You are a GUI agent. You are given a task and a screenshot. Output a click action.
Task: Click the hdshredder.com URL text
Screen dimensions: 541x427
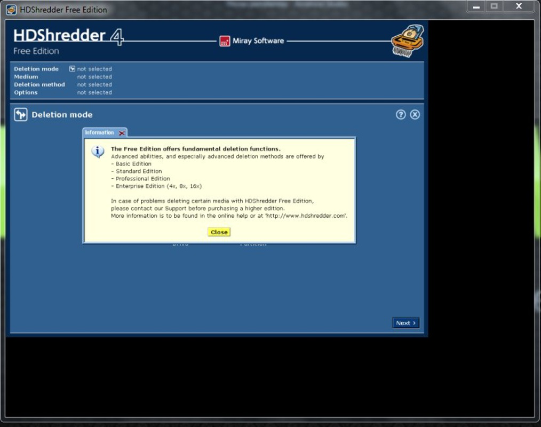click(306, 216)
